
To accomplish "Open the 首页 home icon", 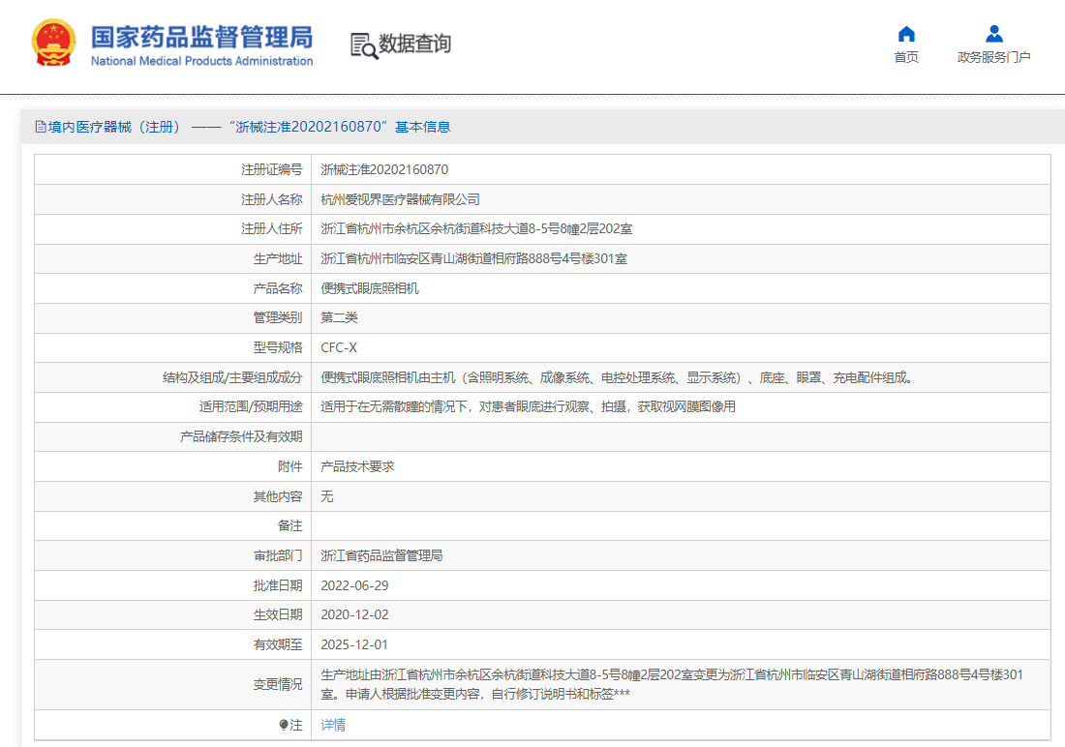I will [906, 34].
